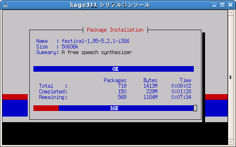
Task: Maximize the kage311 serial console window
Action: click(222, 5)
